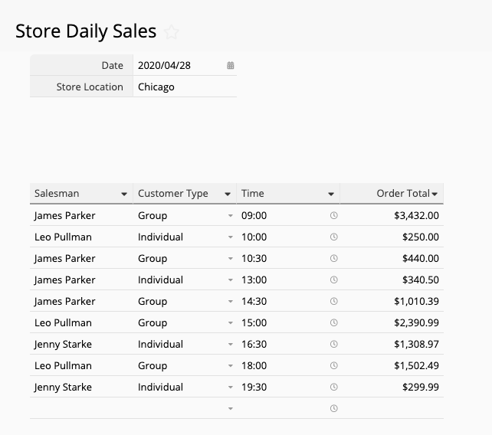492x435 pixels.
Task: Expand customer type dropdown in 18:00 row
Action: 231,365
